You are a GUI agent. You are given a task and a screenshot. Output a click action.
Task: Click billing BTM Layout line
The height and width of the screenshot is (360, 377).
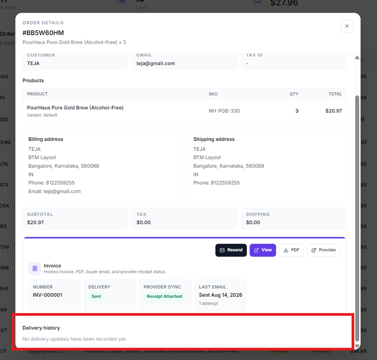click(42, 157)
